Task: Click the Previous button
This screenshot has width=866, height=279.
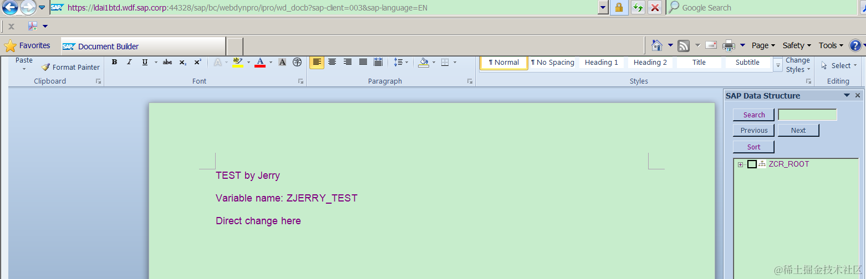Action: click(753, 130)
